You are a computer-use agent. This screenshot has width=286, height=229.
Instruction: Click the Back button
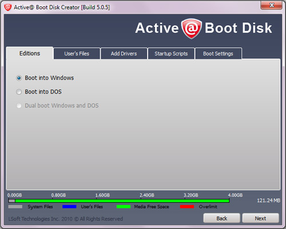221,218
